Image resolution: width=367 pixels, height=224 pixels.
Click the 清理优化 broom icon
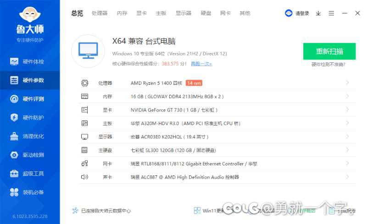14,136
